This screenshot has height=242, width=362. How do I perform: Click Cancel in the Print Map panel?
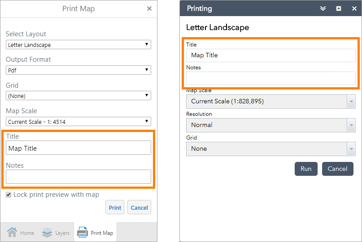[x=139, y=208]
